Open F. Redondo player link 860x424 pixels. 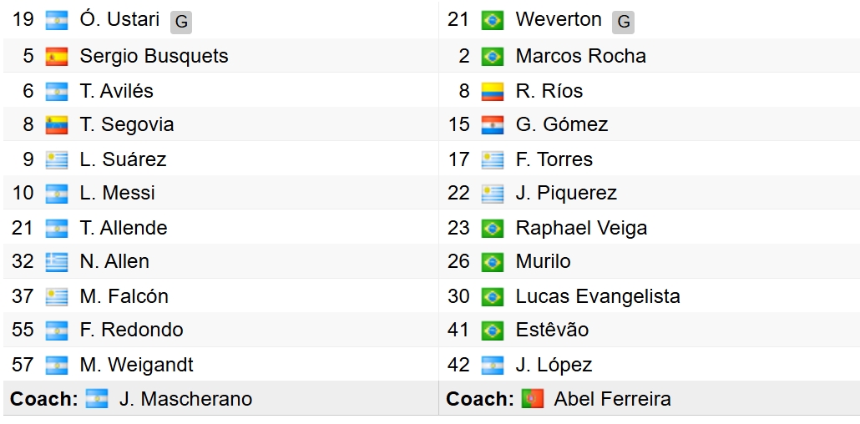[131, 330]
